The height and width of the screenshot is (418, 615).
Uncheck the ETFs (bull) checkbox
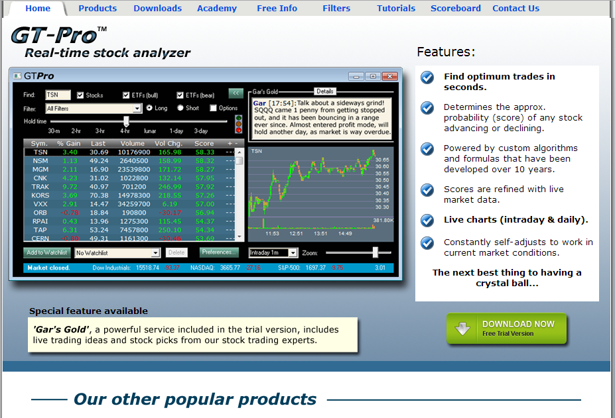tap(125, 93)
